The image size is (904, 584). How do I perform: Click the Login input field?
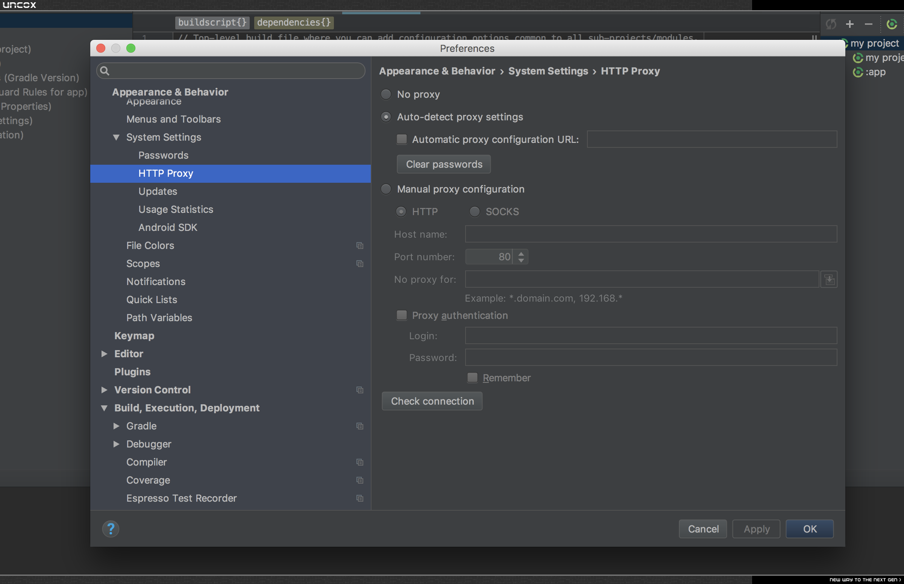[x=651, y=335]
